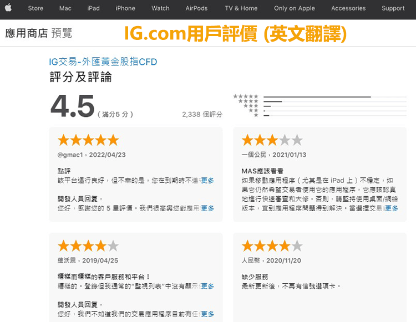Expand 更多 on @gmac1's 點評 review text
Viewport: 416px width, 322px height.
click(207, 181)
